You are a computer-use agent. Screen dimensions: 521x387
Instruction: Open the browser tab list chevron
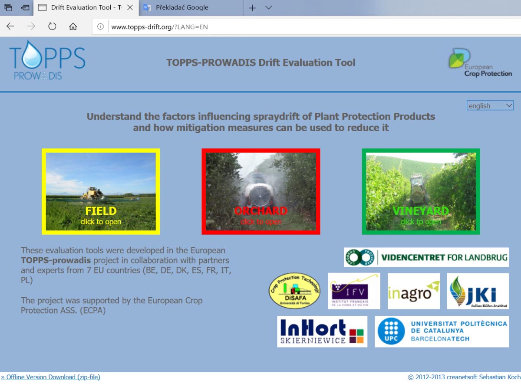[268, 8]
